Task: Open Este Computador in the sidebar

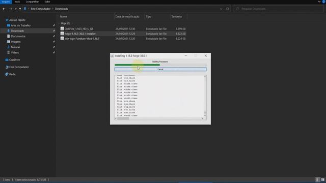Action: click(19, 67)
